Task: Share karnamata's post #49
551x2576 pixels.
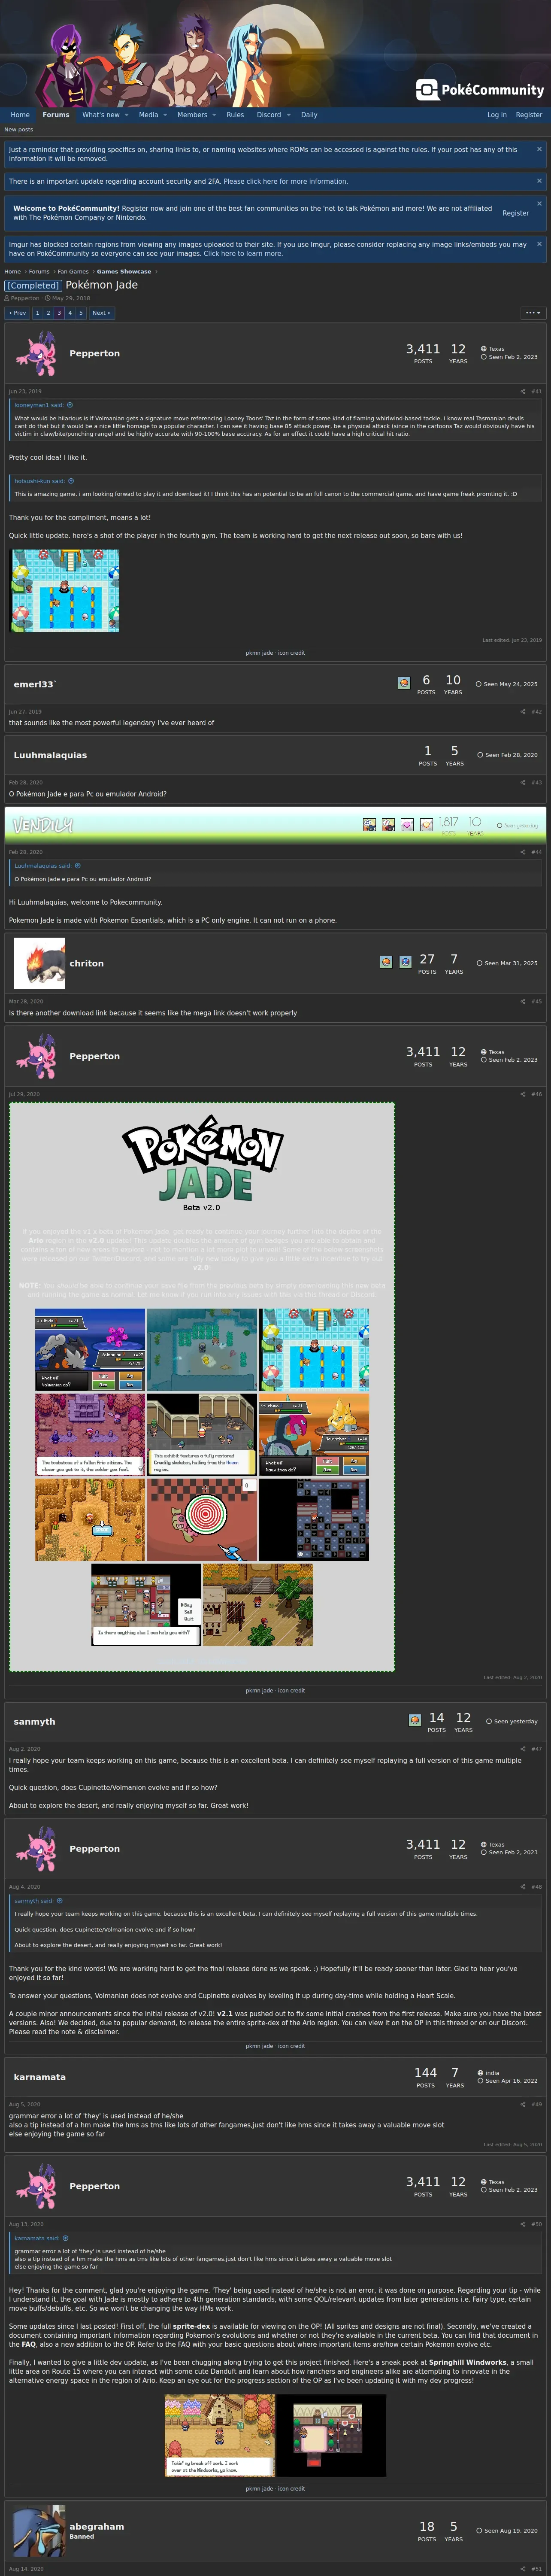Action: tap(523, 2104)
